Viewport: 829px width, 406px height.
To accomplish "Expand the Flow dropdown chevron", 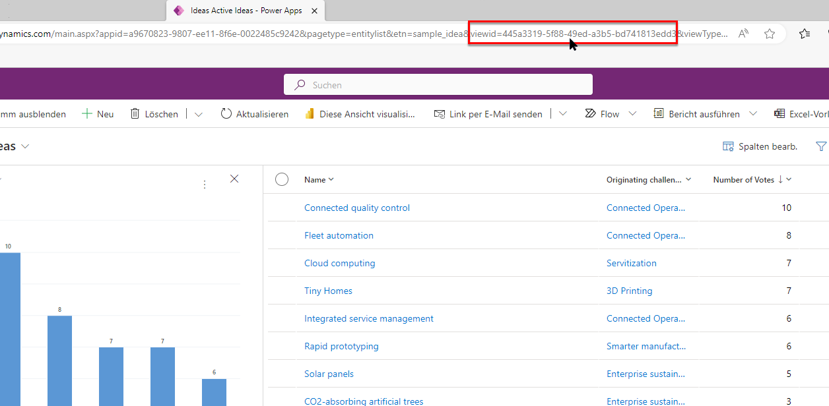I will (x=632, y=114).
